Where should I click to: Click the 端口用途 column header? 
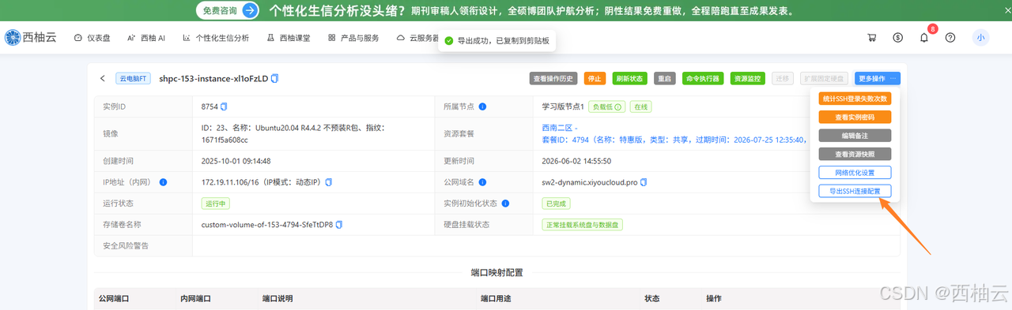pos(497,299)
